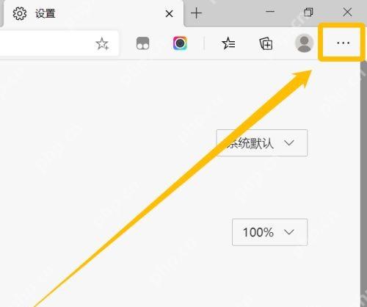Minimize the browser window
The height and width of the screenshot is (307, 367).
[270, 12]
